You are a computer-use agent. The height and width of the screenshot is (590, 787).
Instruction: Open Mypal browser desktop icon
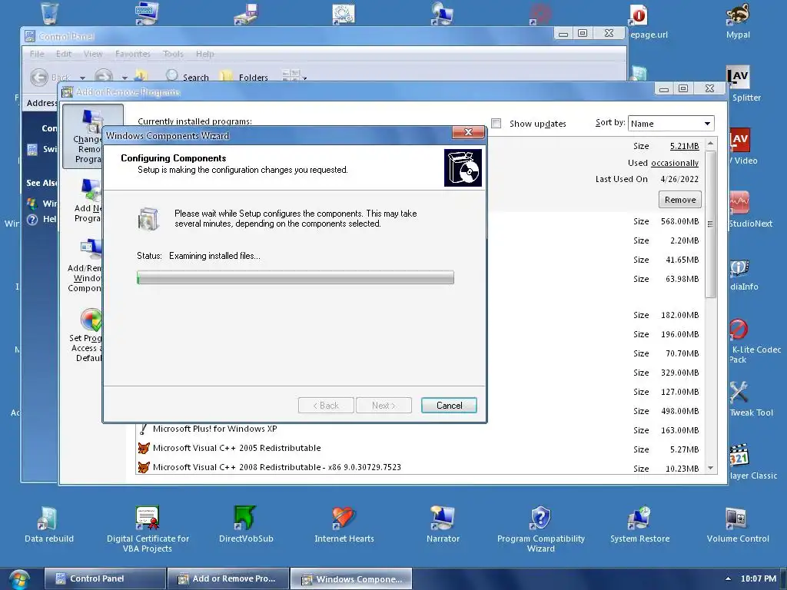(738, 22)
